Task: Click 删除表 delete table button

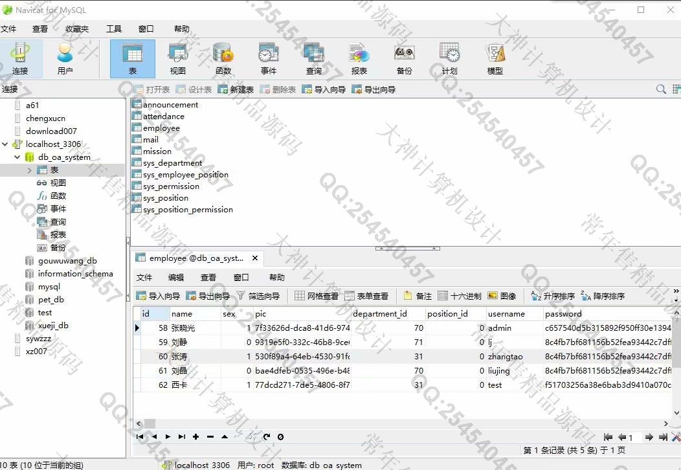Action: click(x=278, y=89)
